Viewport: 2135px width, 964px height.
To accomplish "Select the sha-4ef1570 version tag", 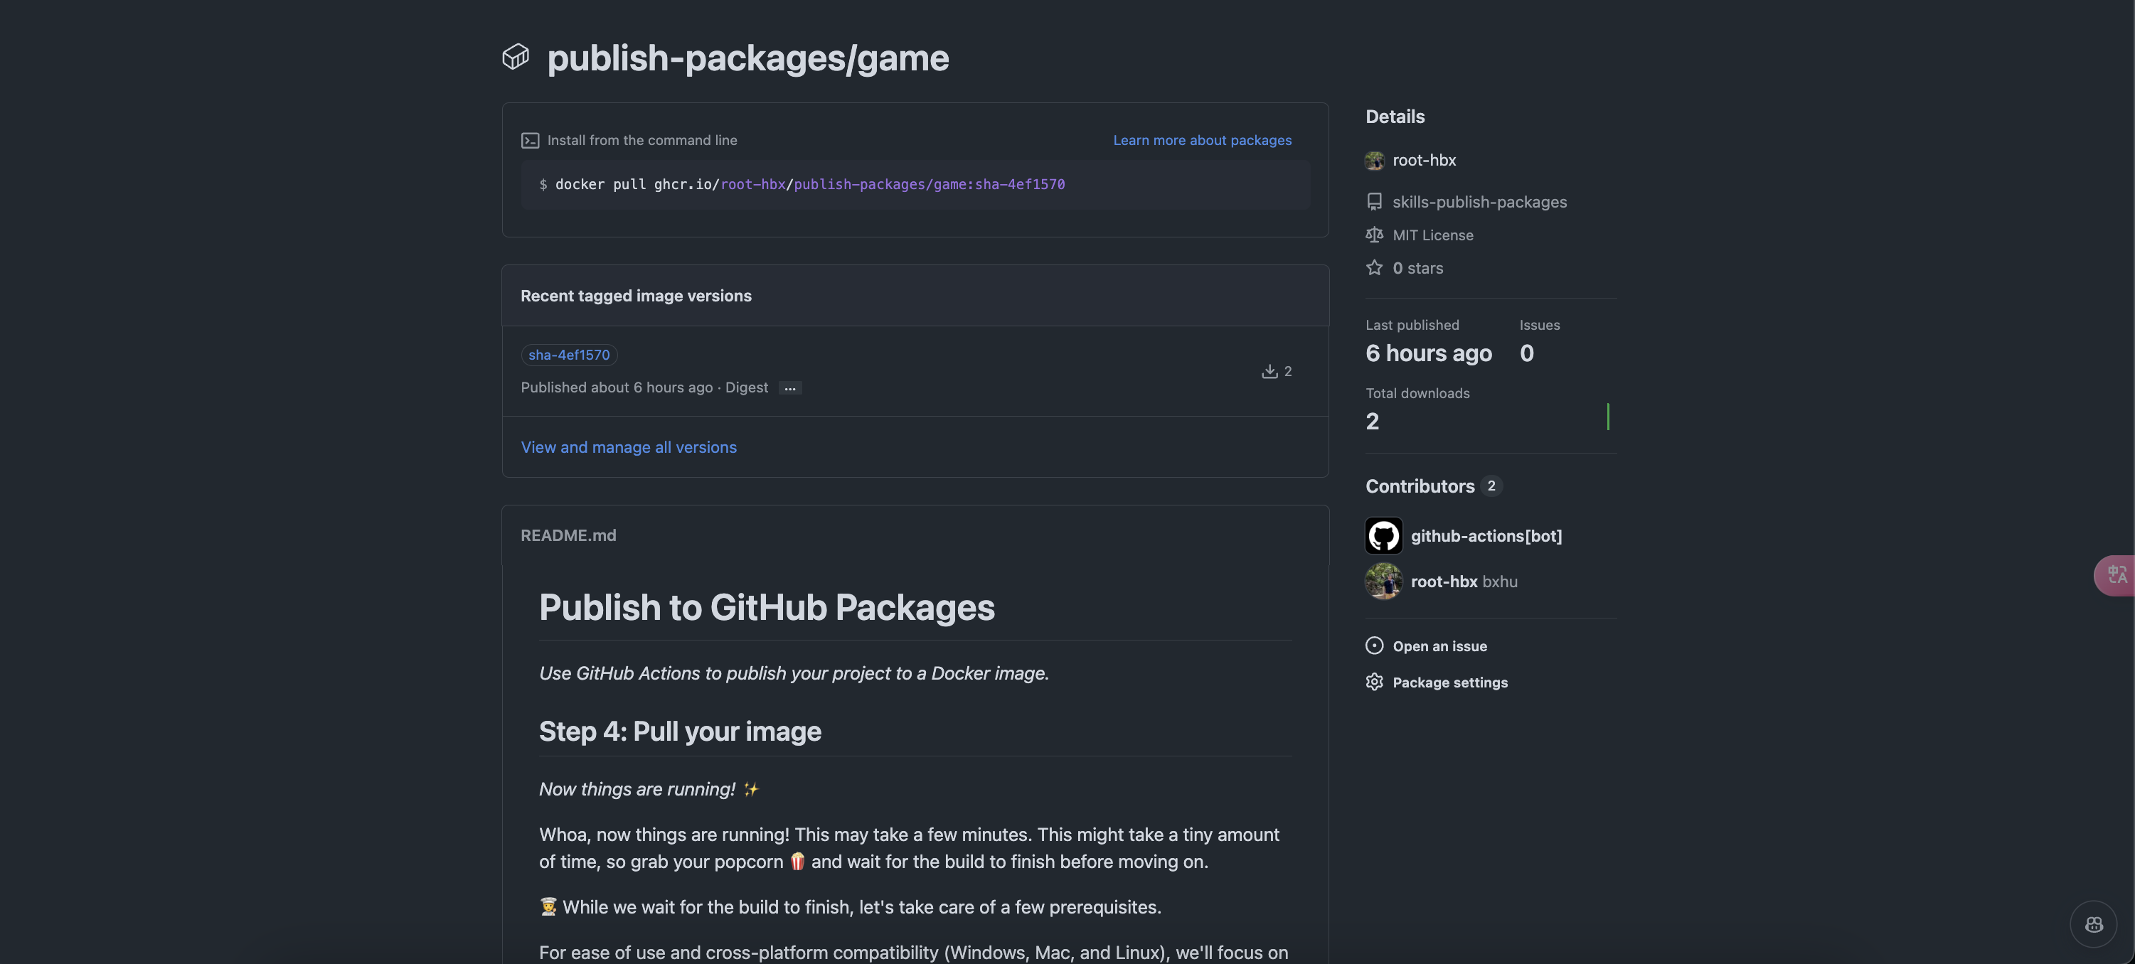I will click(x=568, y=355).
